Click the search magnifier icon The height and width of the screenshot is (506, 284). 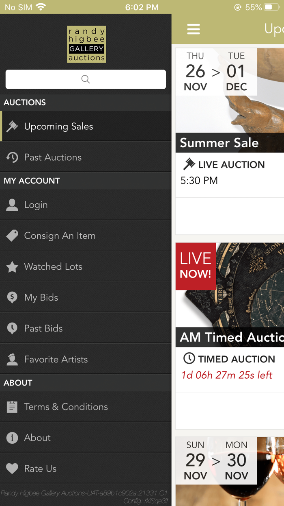pos(85,79)
